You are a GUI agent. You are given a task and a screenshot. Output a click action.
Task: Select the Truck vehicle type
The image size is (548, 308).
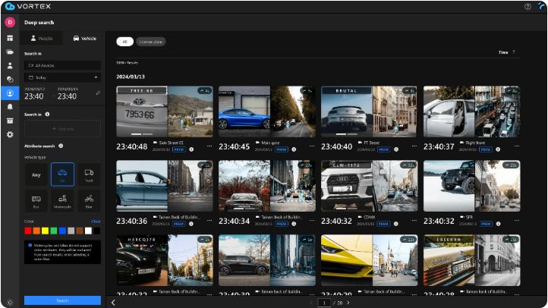coord(88,174)
